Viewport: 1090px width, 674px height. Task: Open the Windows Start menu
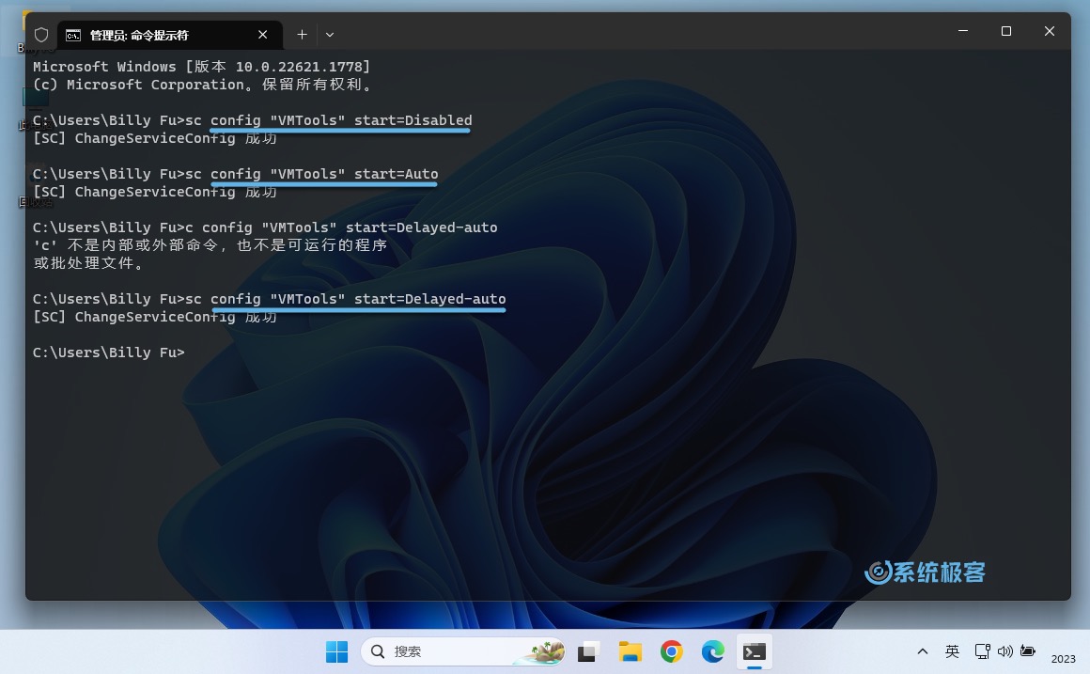[337, 651]
